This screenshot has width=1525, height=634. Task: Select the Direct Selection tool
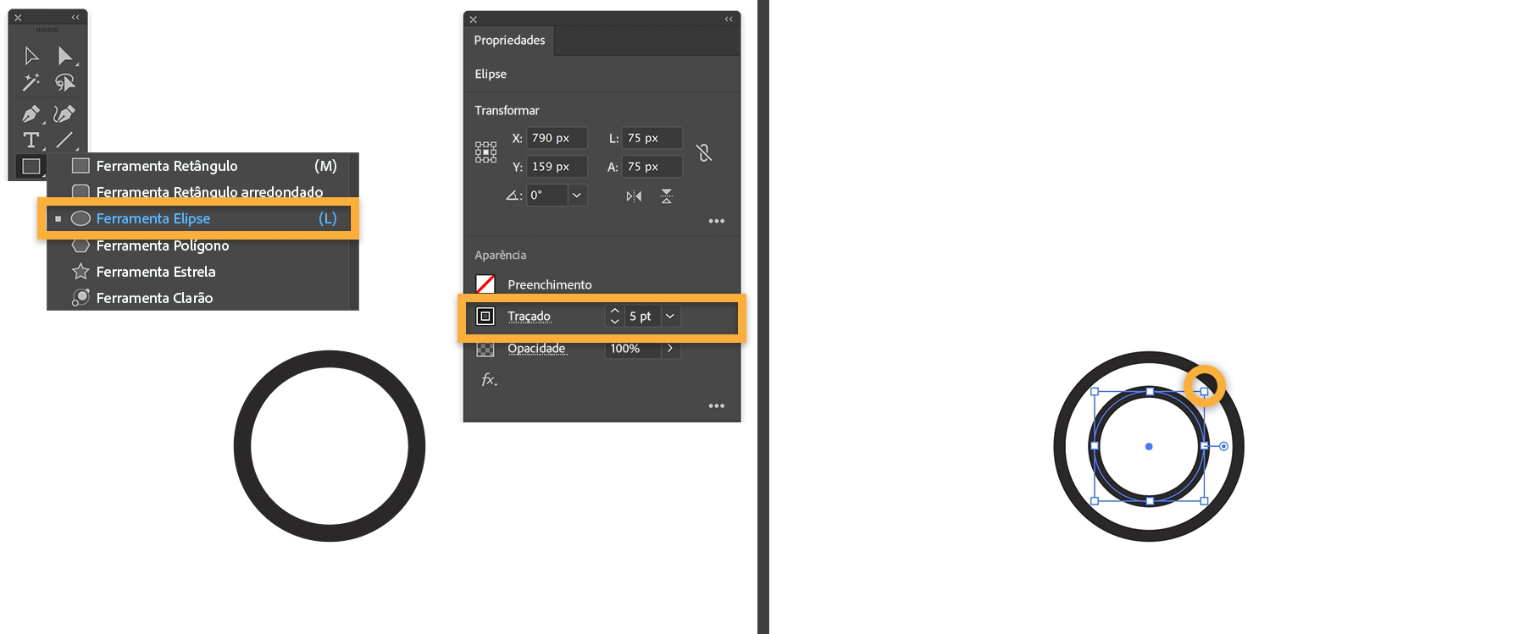[65, 56]
